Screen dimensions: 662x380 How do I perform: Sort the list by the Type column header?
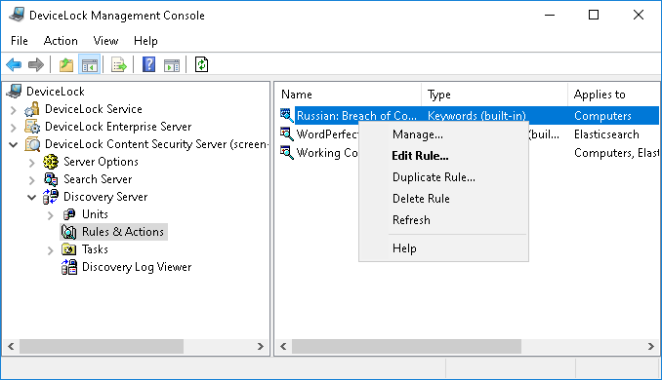coord(494,95)
